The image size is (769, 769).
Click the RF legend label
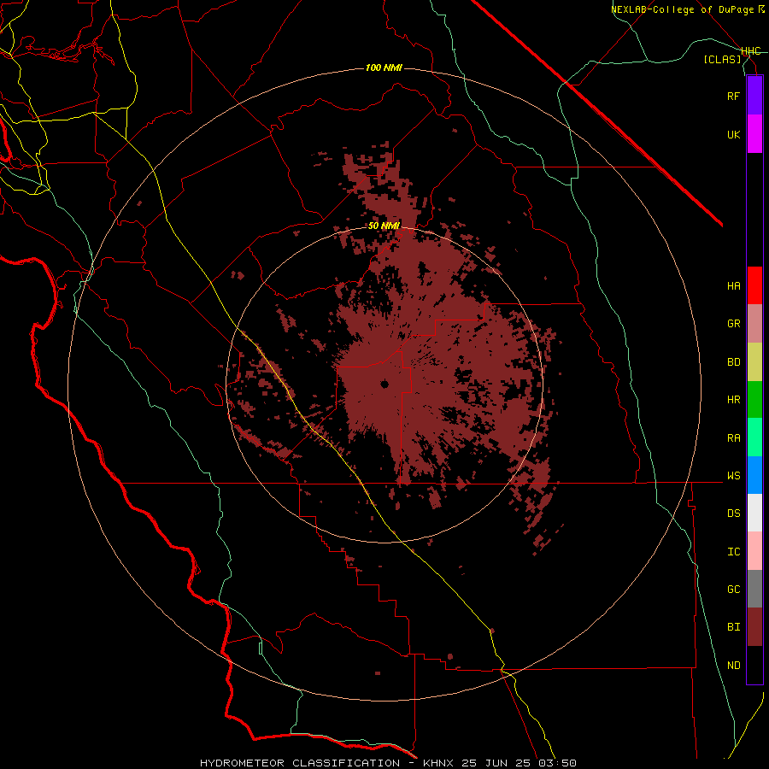[733, 96]
